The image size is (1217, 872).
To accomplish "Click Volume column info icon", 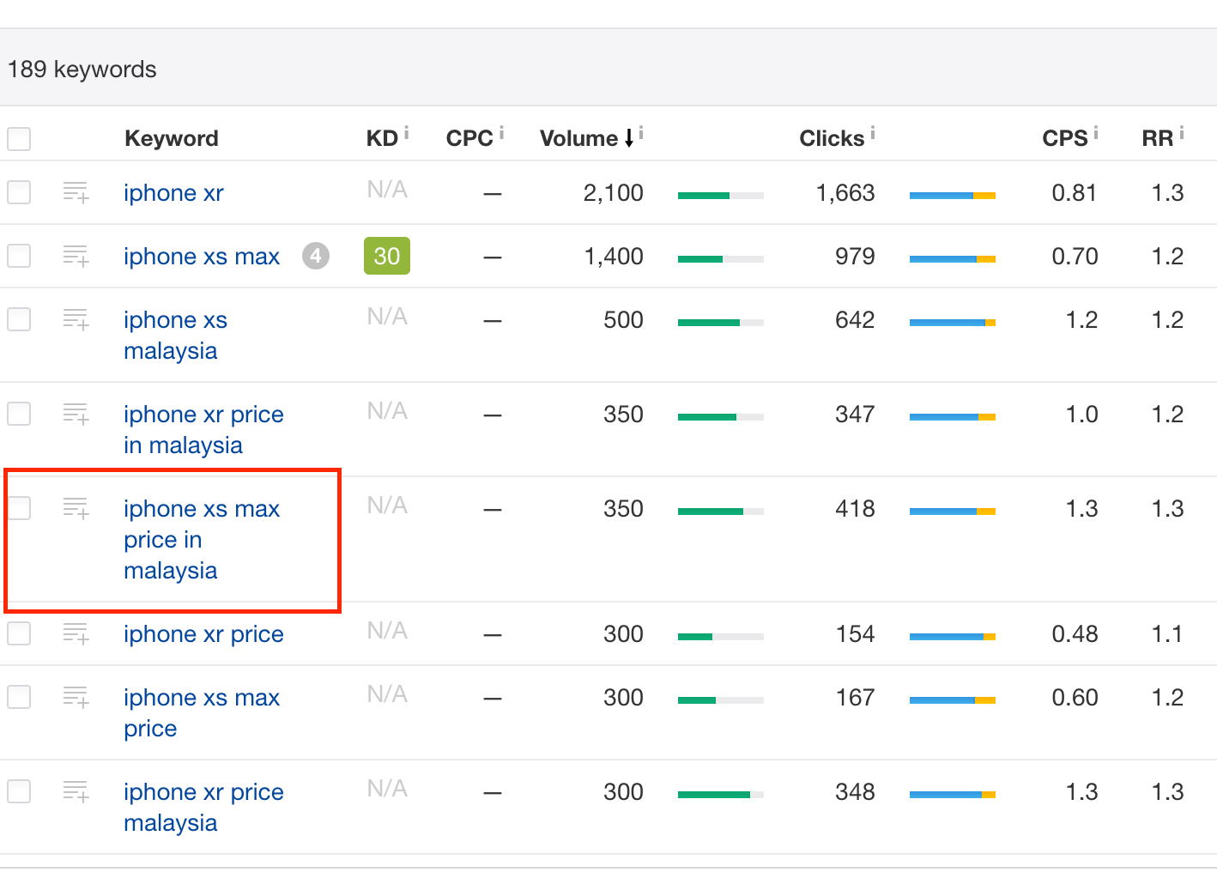I will pos(641,132).
